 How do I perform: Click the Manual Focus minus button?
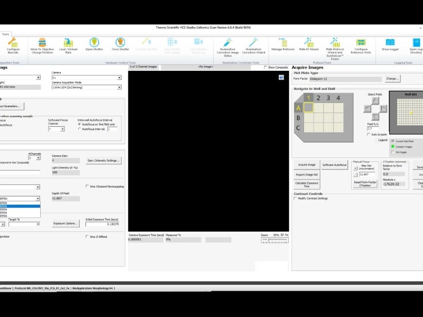coord(355,175)
